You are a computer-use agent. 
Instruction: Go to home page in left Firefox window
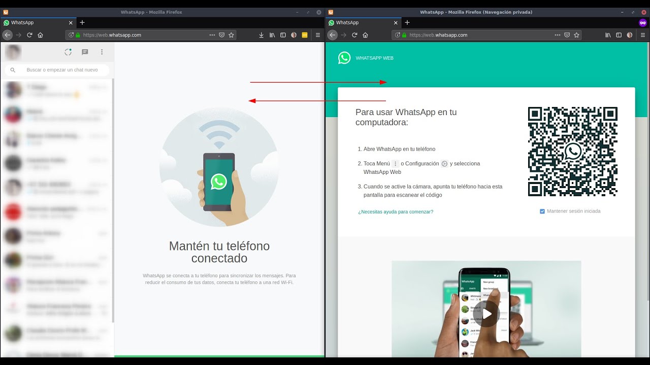click(40, 35)
